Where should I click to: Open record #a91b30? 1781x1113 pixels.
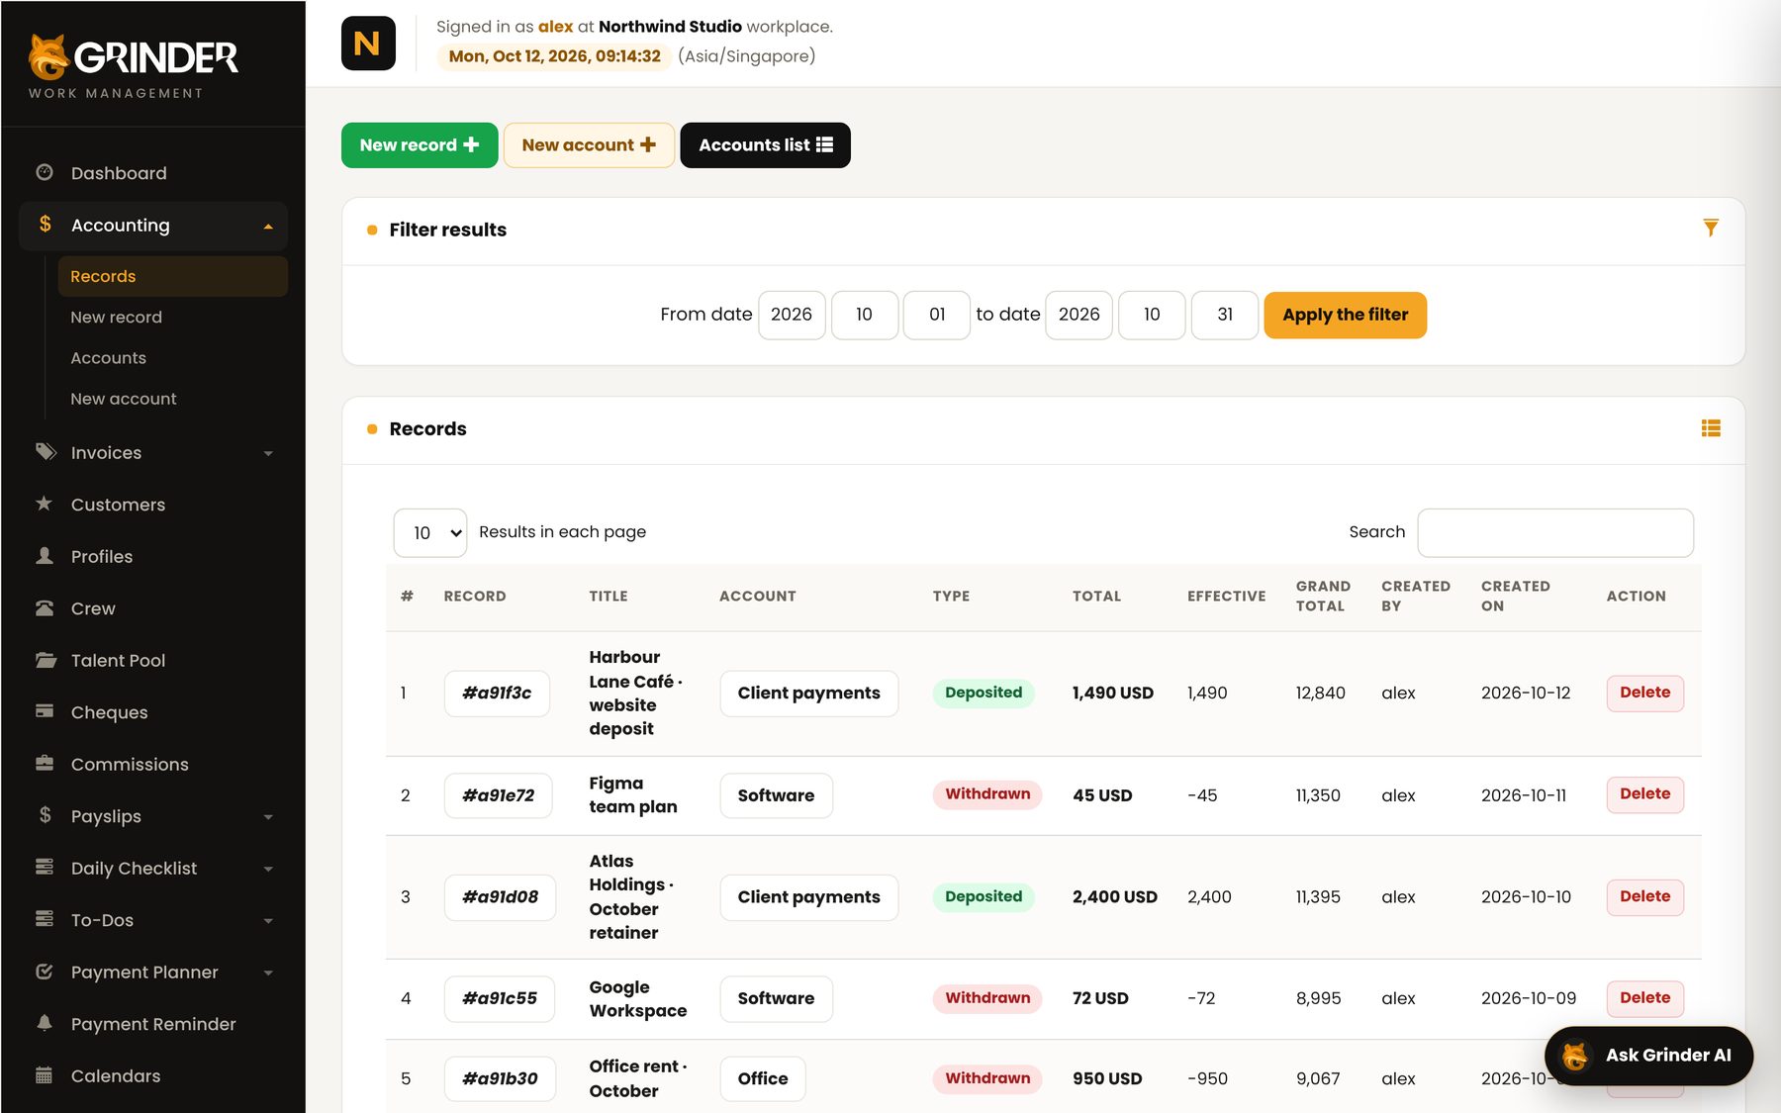(x=500, y=1079)
